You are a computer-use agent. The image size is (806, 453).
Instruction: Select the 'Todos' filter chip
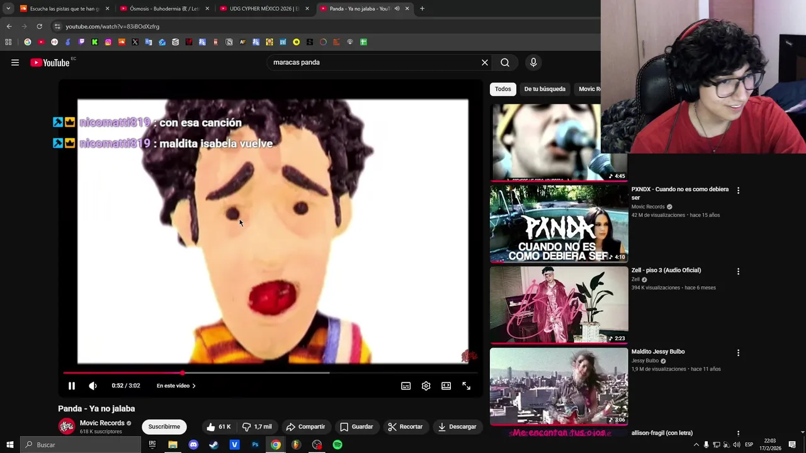pyautogui.click(x=503, y=89)
